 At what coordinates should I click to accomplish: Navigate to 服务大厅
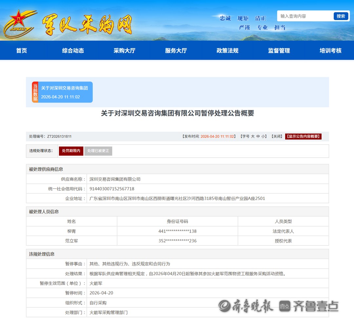pos(176,51)
